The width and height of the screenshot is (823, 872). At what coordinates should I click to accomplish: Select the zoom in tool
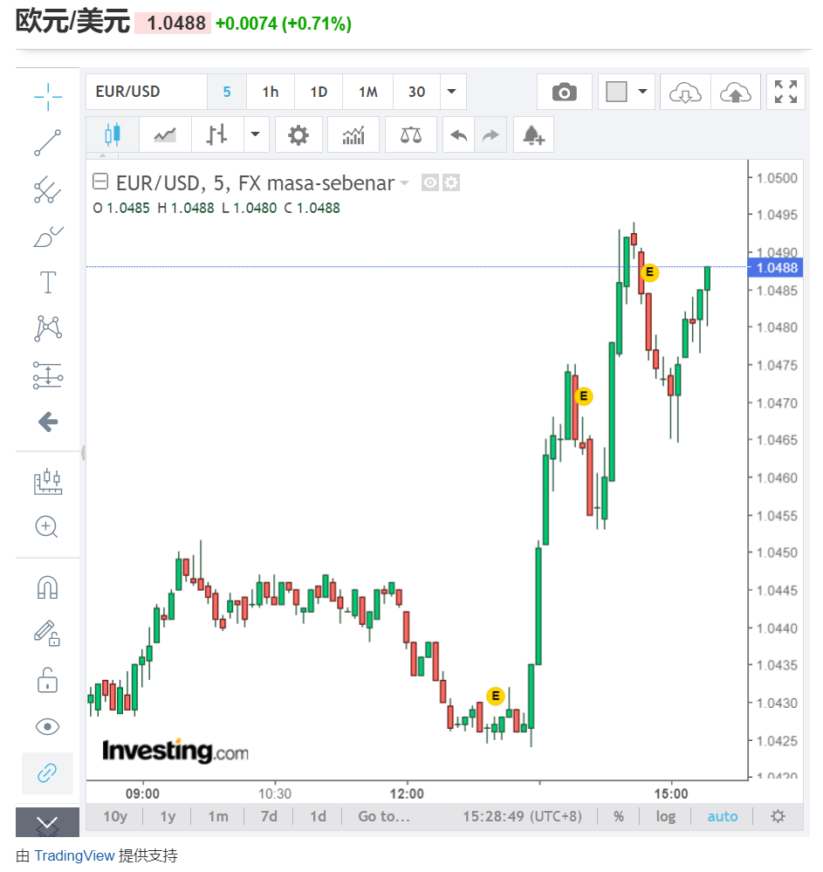tap(47, 526)
